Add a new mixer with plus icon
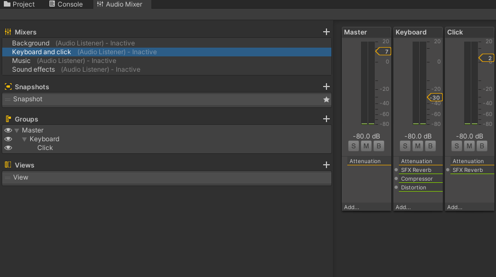Viewport: 496px width, 277px height. coord(326,32)
